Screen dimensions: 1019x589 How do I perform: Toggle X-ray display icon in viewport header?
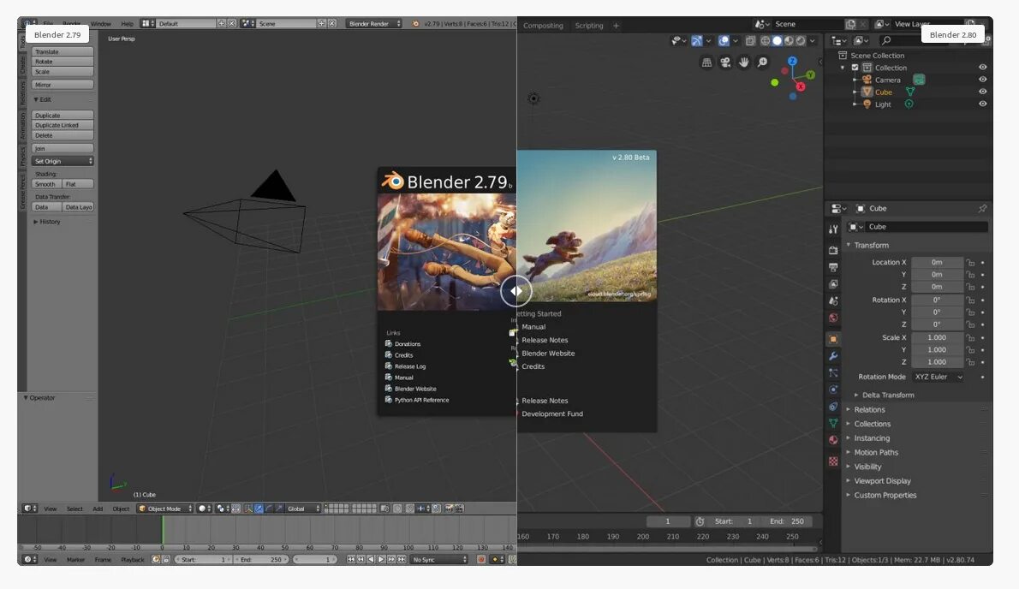point(750,41)
